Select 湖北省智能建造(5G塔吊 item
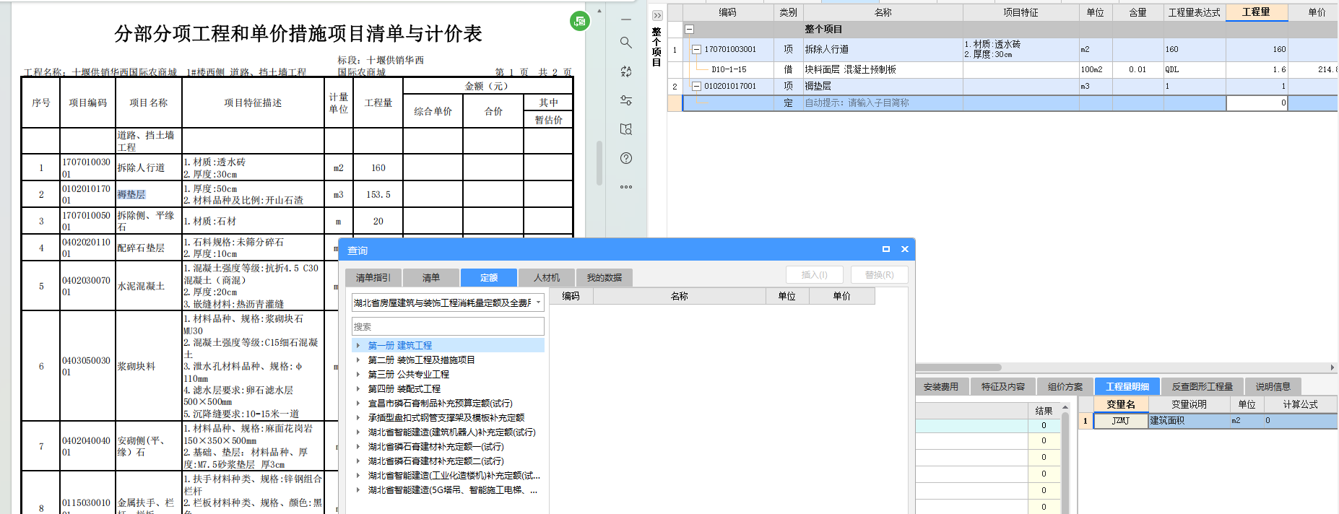The width and height of the screenshot is (1339, 514). tap(452, 490)
